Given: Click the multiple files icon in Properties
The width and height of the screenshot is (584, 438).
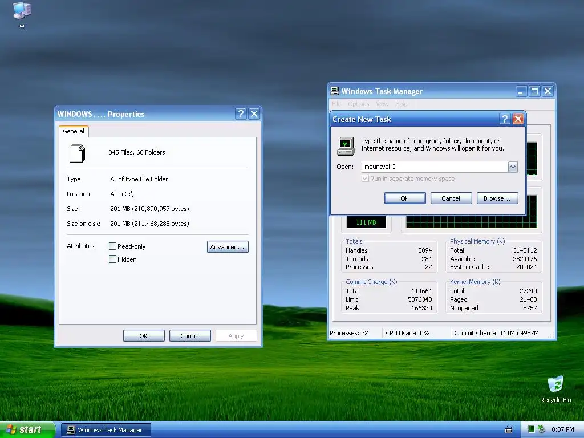Looking at the screenshot, I should click(78, 153).
